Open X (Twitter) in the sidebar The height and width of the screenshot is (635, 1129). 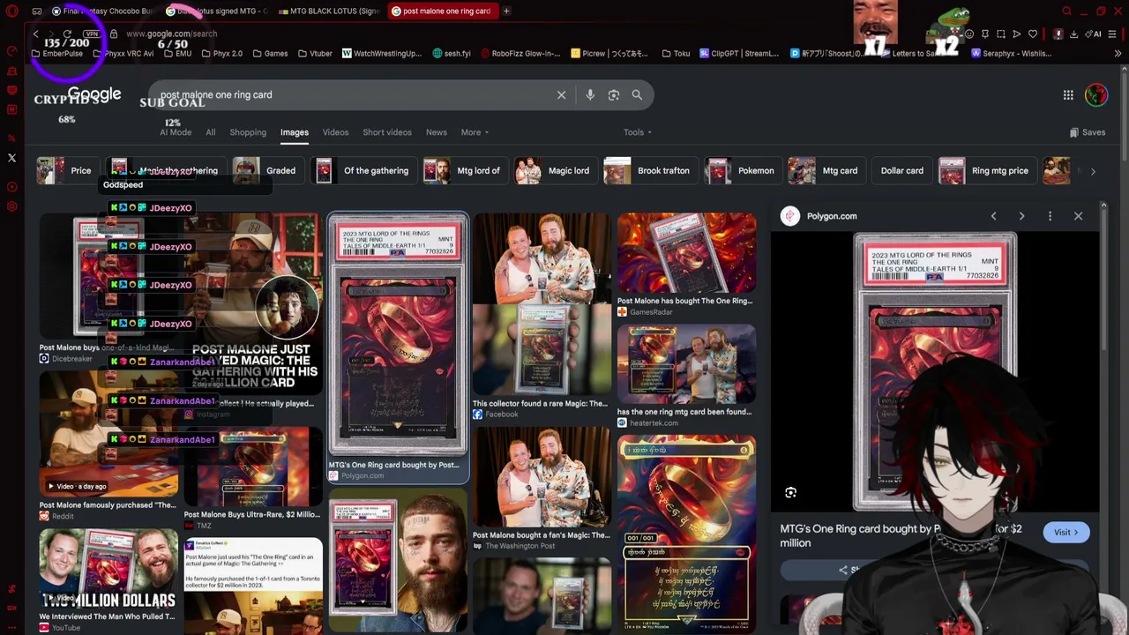(11, 158)
